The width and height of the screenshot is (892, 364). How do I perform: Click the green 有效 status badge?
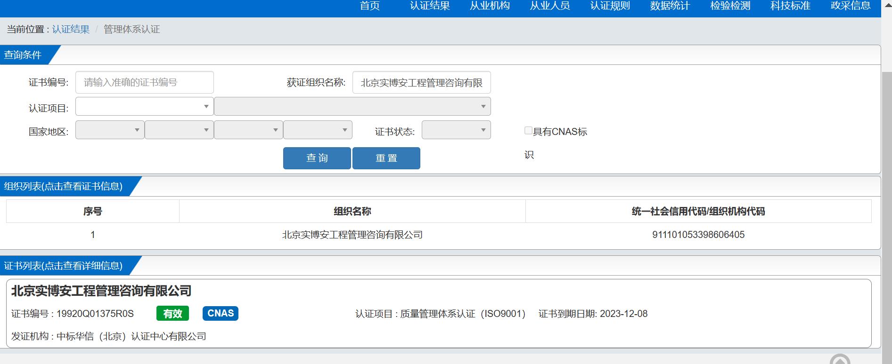[x=172, y=314]
